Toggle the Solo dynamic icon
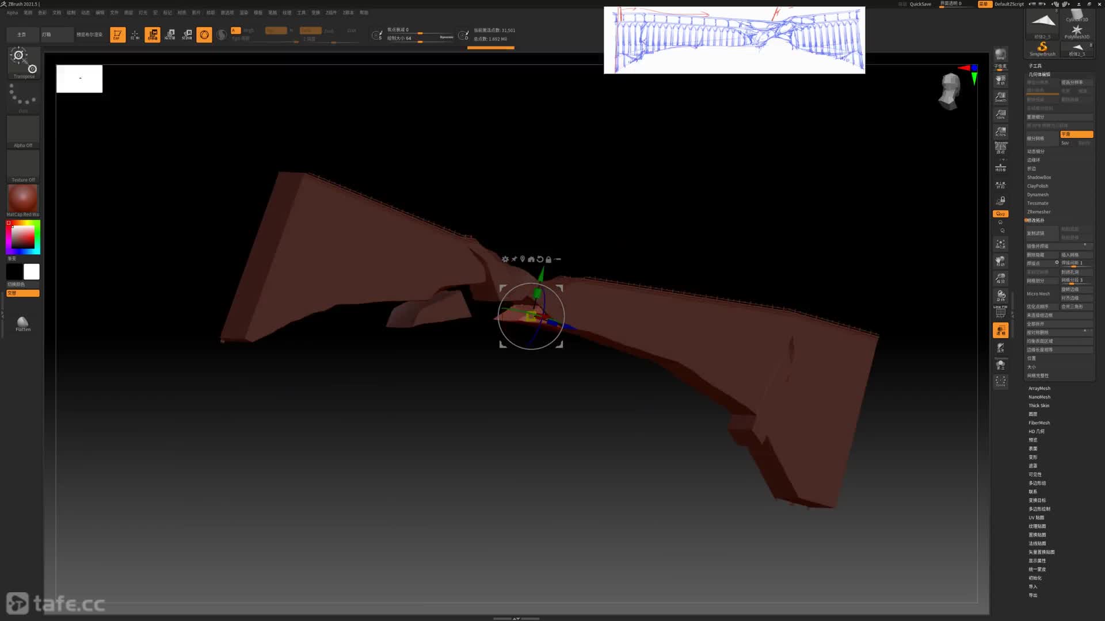Screen dimensions: 1105x621 [1001, 365]
